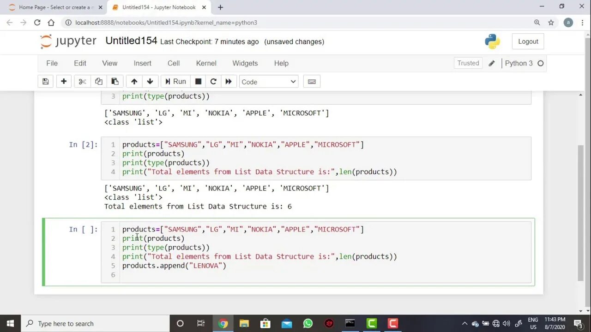
Task: Open the notification center icon
Action: point(578,323)
